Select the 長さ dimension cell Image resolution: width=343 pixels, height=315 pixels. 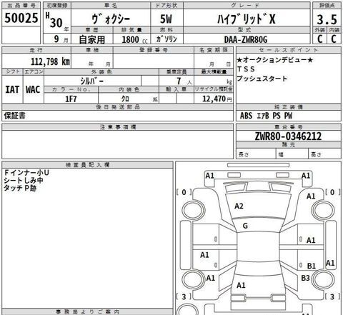click(x=256, y=154)
